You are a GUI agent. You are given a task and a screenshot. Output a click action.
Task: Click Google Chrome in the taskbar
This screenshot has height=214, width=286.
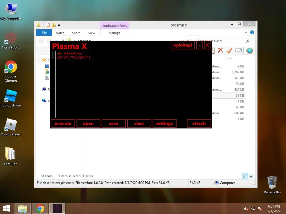pyautogui.click(x=40, y=208)
